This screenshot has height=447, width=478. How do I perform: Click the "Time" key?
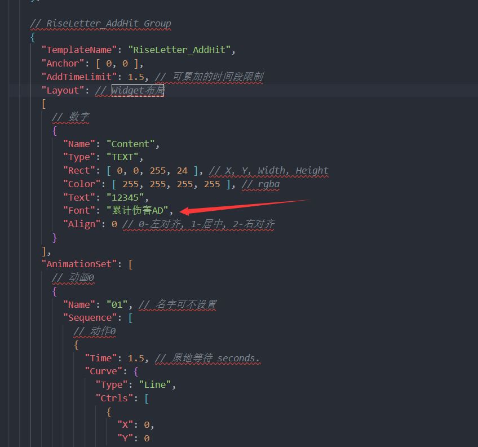(100, 358)
